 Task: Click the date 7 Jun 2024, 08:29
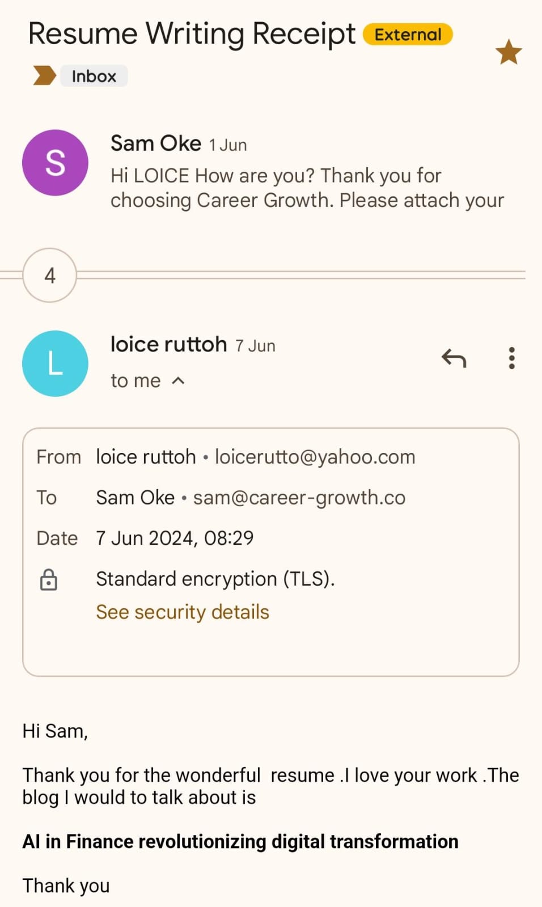pos(175,538)
